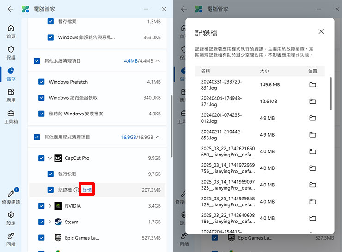This screenshot has height=252, width=342.
Task: Click the back arrow in left window
Action: [11, 9]
